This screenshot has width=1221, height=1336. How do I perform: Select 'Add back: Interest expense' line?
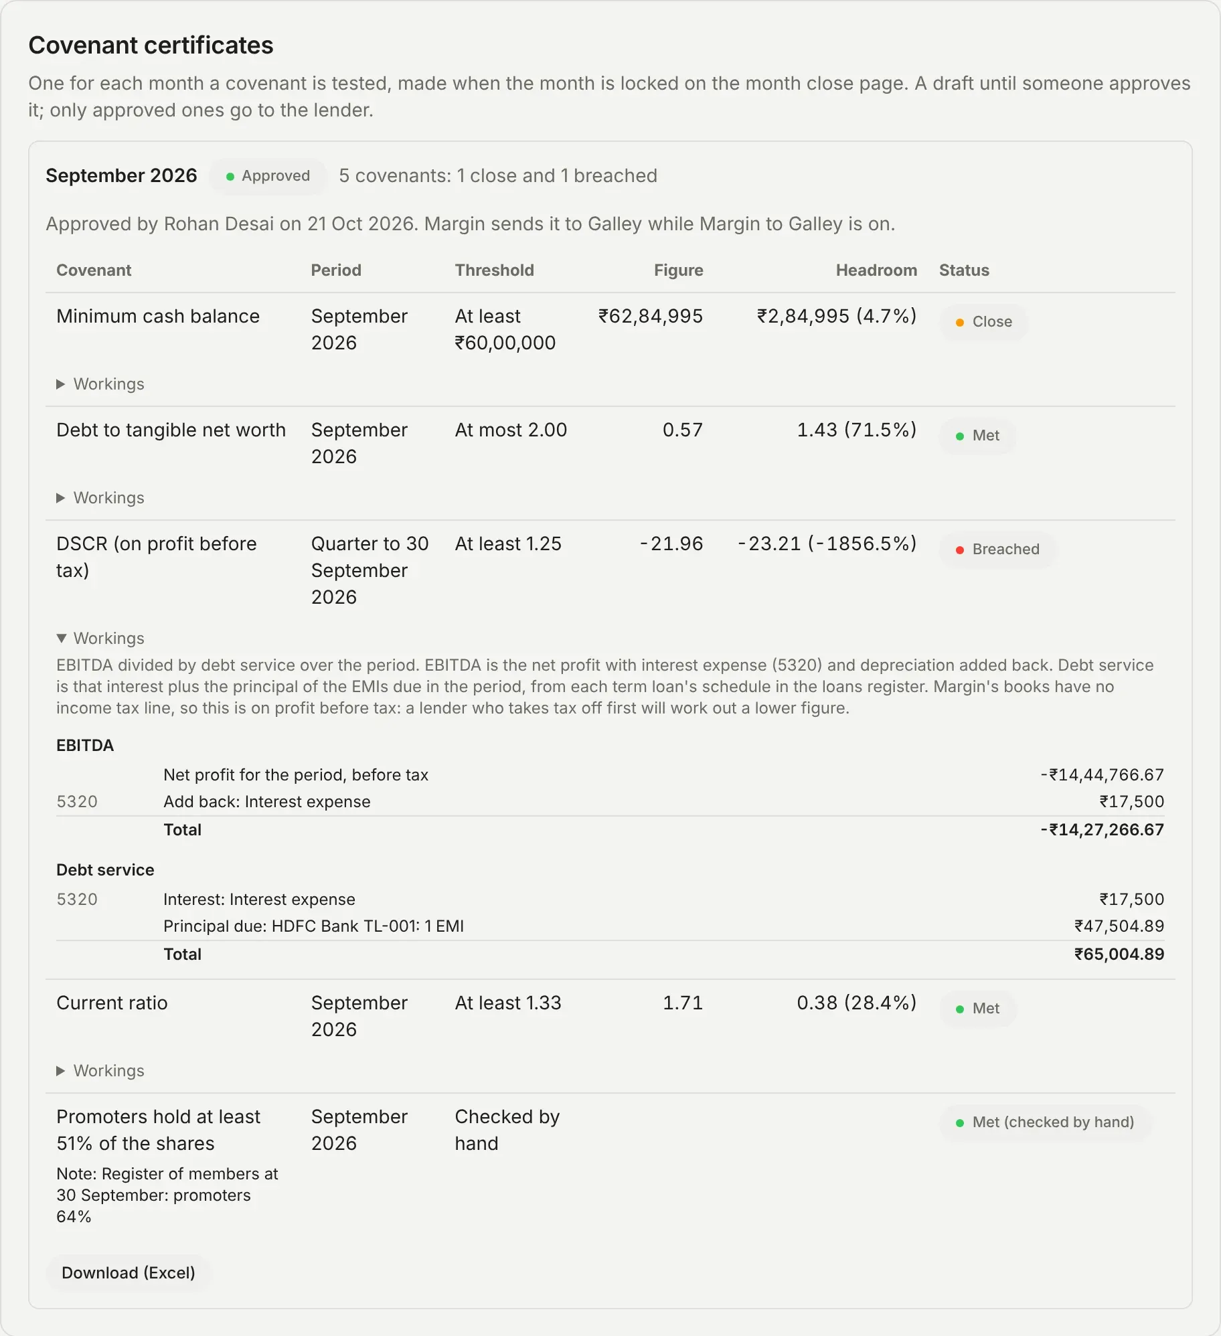point(267,802)
